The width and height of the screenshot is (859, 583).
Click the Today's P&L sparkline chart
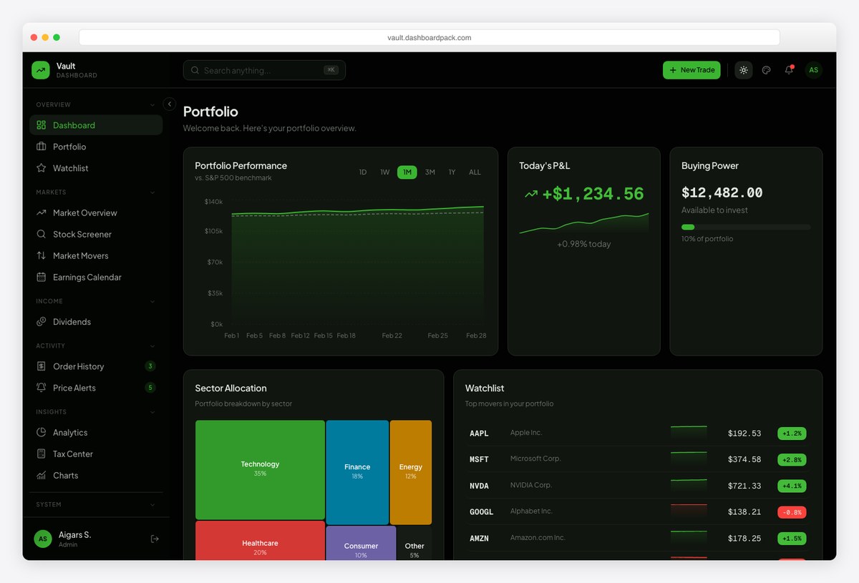pos(584,223)
